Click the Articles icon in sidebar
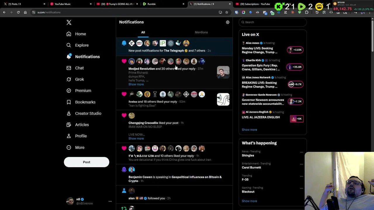The image size is (374, 210). [x=69, y=125]
